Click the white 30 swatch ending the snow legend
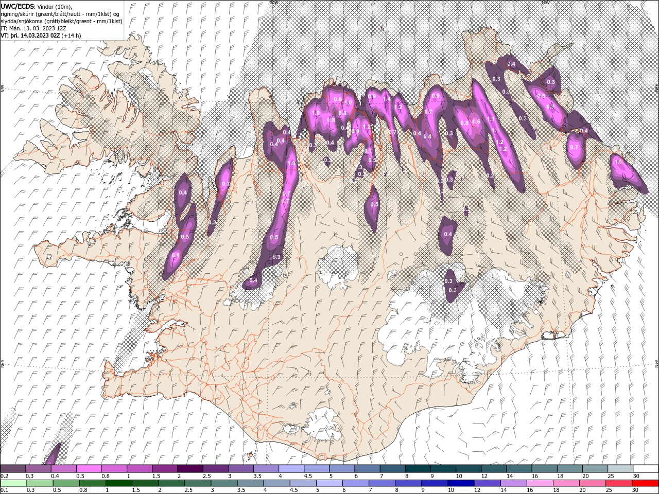The image size is (659, 494). pyautogui.click(x=645, y=468)
